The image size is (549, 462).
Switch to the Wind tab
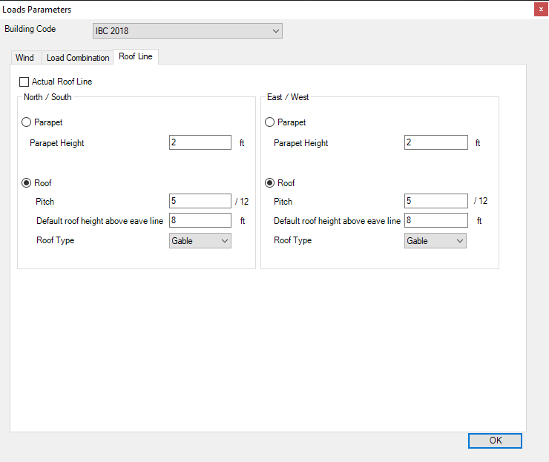click(24, 58)
